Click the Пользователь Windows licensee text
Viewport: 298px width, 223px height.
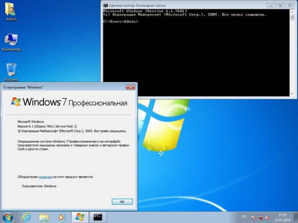coord(39,186)
